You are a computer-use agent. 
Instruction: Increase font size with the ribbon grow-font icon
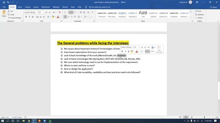pyautogui.click(x=47, y=12)
